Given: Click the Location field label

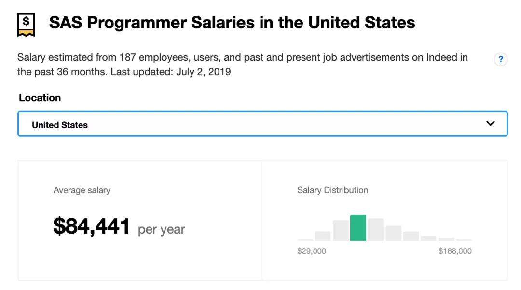Looking at the screenshot, I should (40, 98).
